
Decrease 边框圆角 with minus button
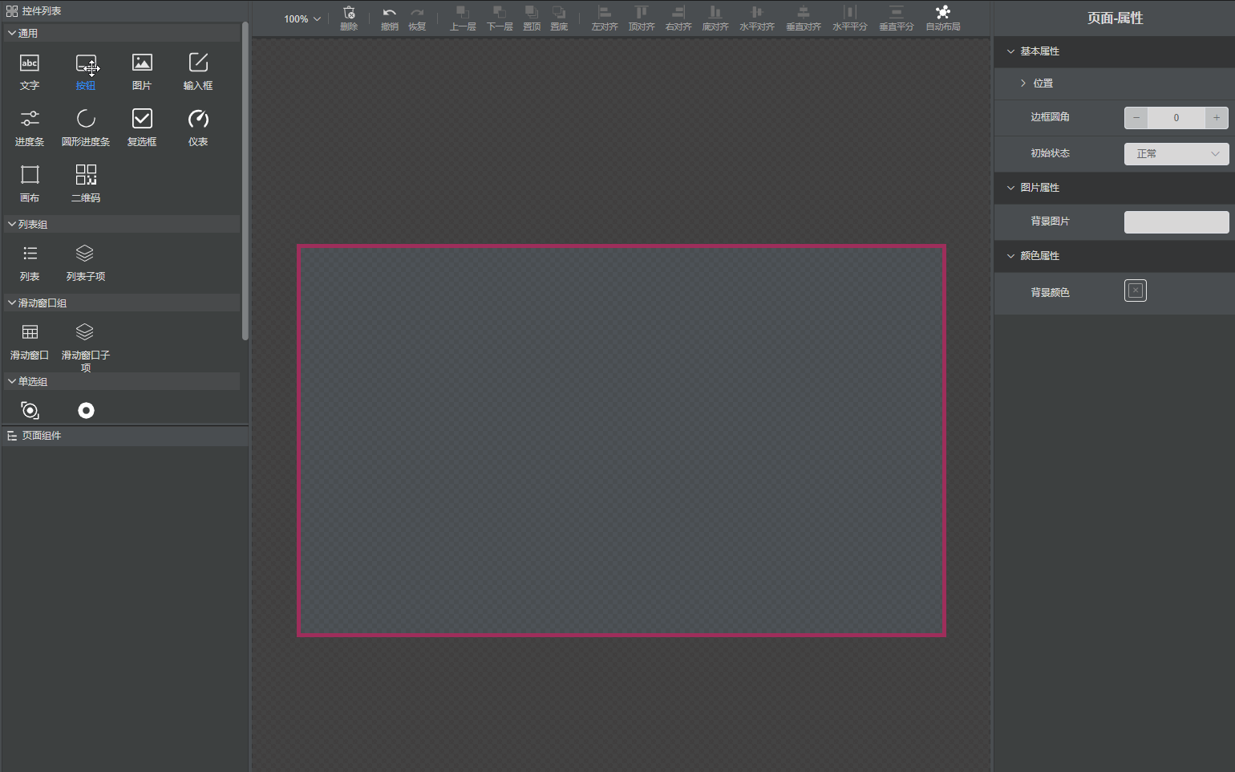(1136, 117)
